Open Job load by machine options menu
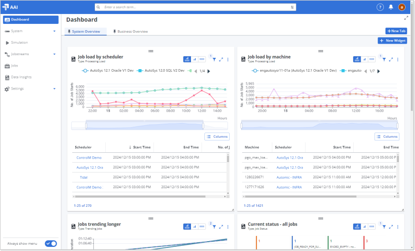The width and height of the screenshot is (415, 251). pos(398,59)
